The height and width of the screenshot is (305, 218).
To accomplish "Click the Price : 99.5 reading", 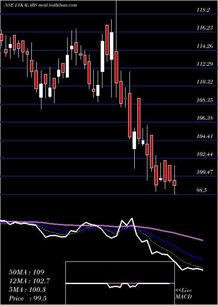I will pos(27,298).
